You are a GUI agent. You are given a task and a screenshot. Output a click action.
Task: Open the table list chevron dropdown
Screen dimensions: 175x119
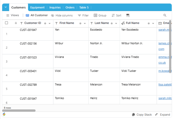coord(6,7)
